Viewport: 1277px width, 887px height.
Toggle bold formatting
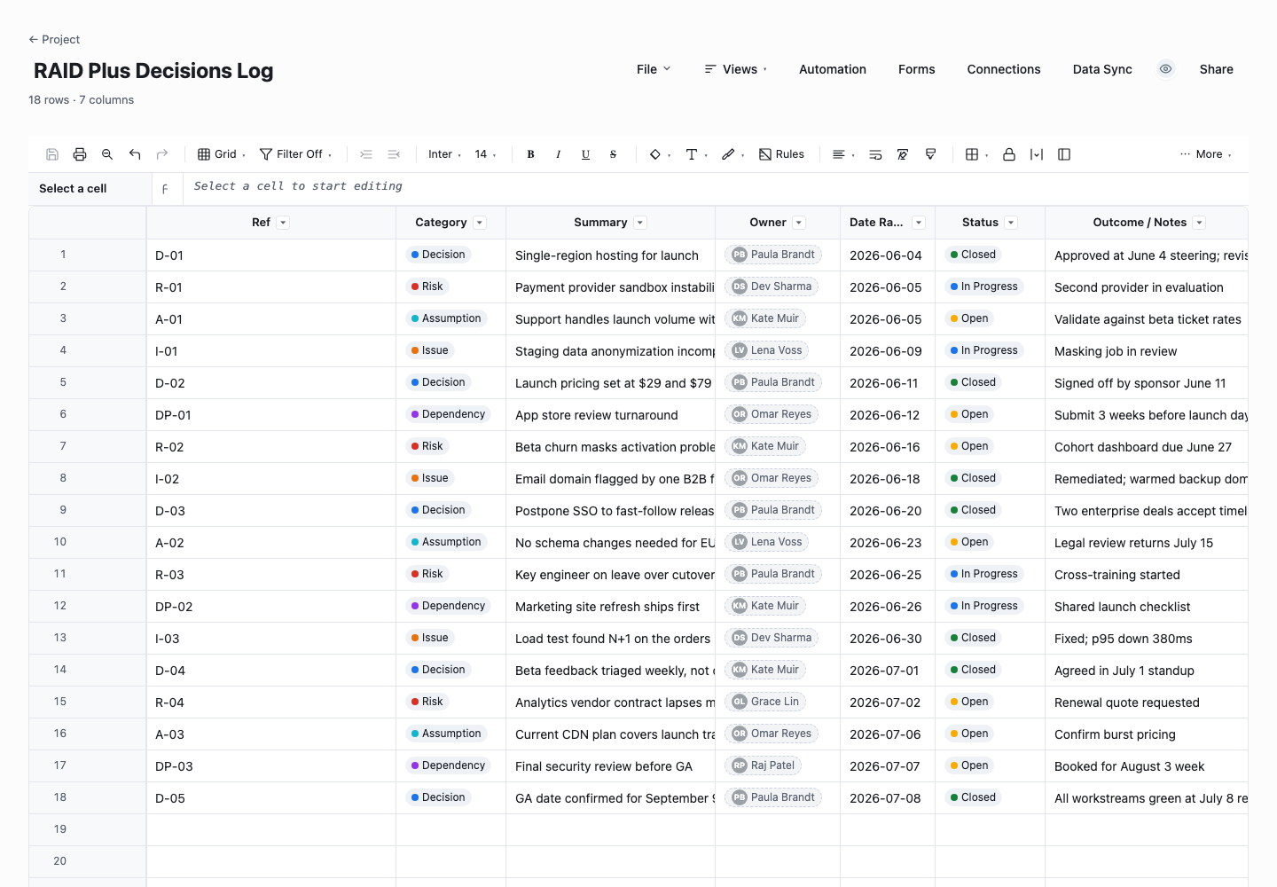tap(530, 154)
